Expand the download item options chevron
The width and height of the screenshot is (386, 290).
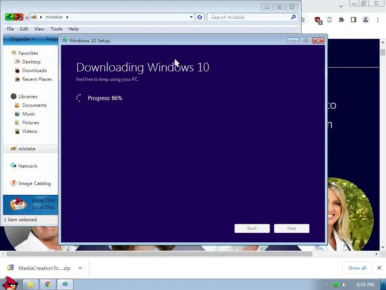[80, 268]
